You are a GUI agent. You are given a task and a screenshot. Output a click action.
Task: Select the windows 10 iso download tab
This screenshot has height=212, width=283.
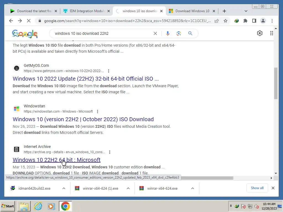[139, 11]
